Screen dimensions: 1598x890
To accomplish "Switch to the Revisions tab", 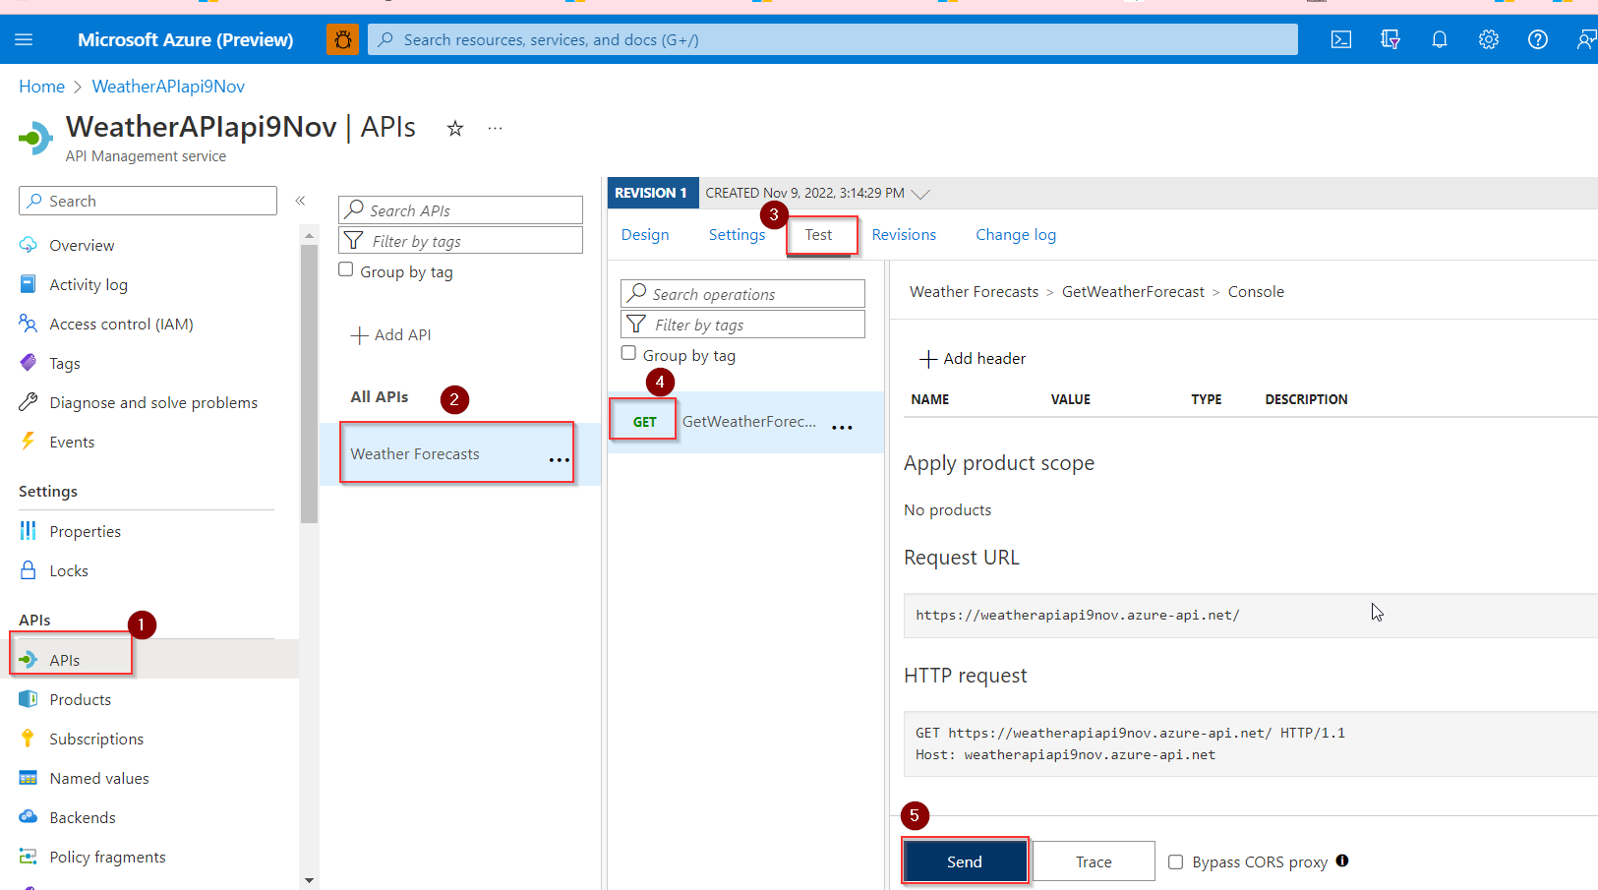I will (904, 235).
